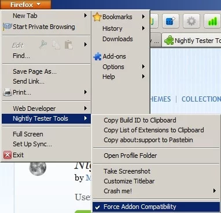Click the printer icon
This screenshot has width=221, height=213.
pyautogui.click(x=8, y=92)
